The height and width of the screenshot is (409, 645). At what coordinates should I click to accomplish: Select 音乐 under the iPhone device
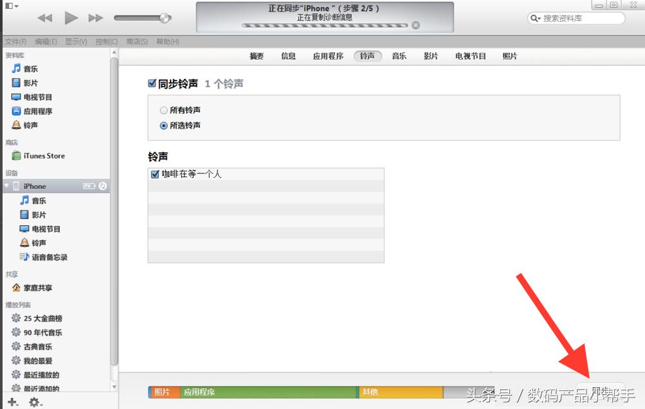[38, 200]
